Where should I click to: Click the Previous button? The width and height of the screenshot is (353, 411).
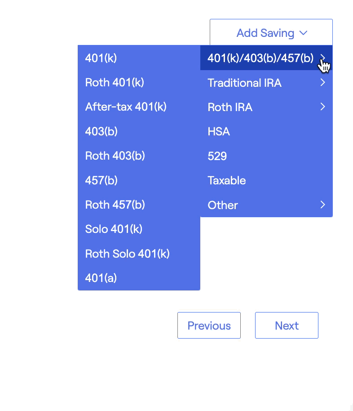209,326
